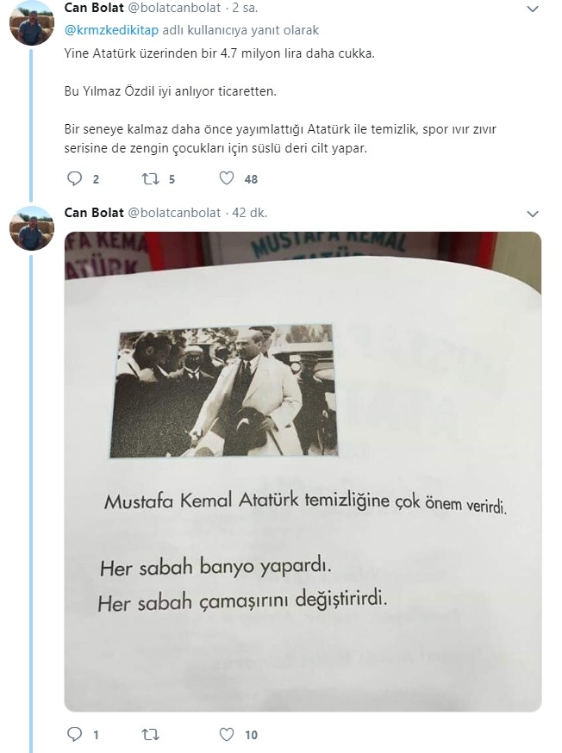Like the second tweet with 10 likes
Image resolution: width=562 pixels, height=753 pixels.
[x=226, y=734]
